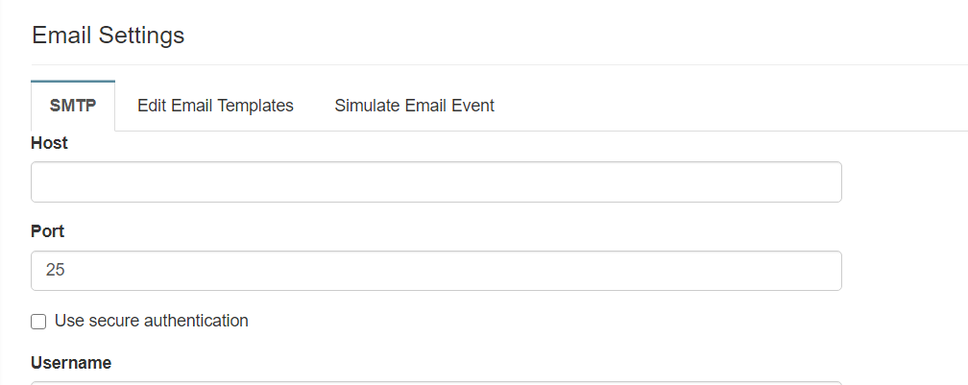Click the right end of the Port text box
The image size is (968, 385).
pos(826,271)
